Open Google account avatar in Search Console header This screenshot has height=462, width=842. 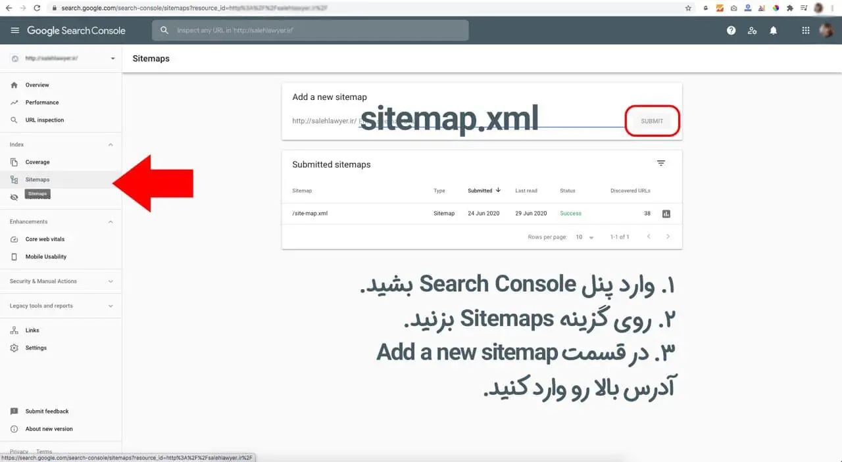[826, 30]
